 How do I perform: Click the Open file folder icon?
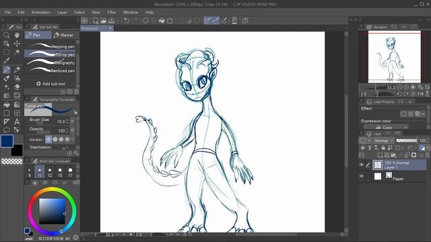click(x=103, y=21)
